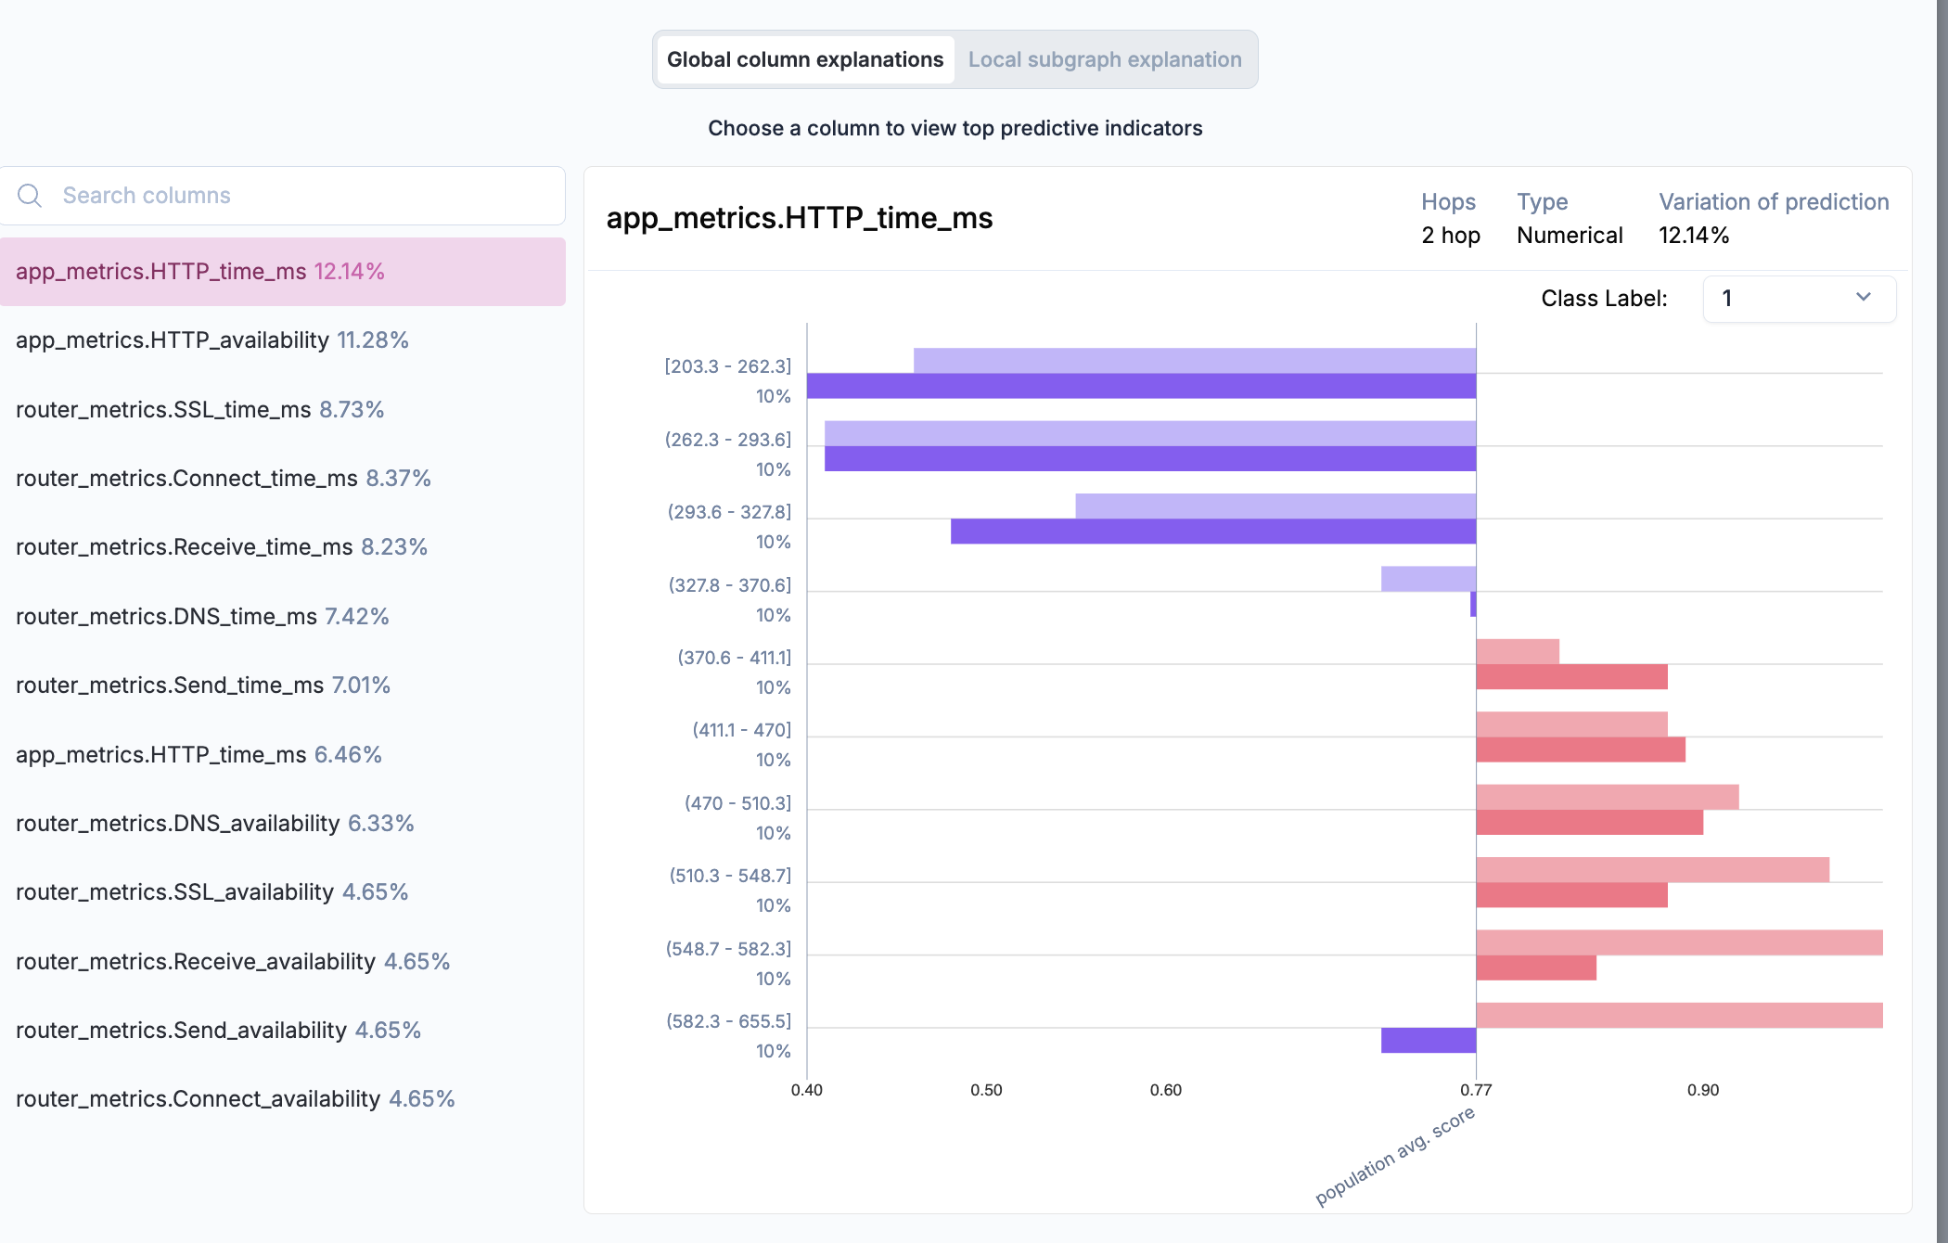Click the Search columns input field
Image resolution: width=1948 pixels, height=1243 pixels.
(x=297, y=196)
